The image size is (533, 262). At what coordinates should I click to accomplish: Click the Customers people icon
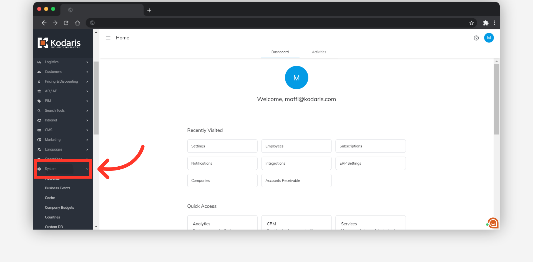click(x=39, y=72)
